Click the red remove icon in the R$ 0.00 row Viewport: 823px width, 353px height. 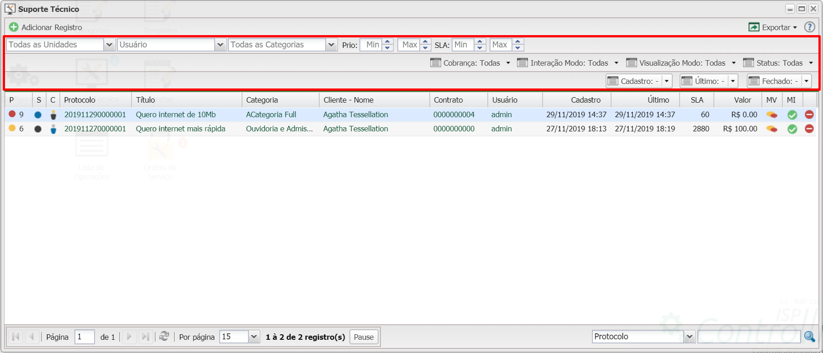[x=809, y=114]
